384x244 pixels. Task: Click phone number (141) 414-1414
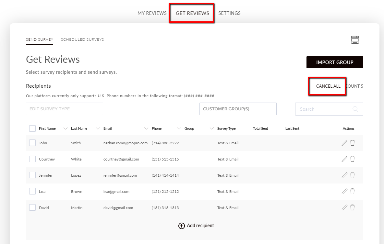click(x=165, y=175)
